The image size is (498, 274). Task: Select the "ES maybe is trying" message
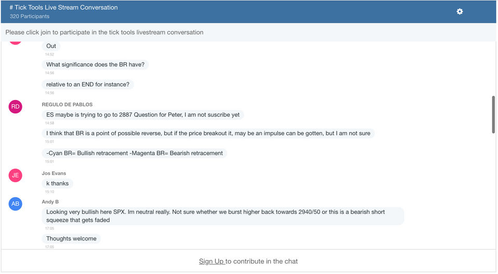143,114
